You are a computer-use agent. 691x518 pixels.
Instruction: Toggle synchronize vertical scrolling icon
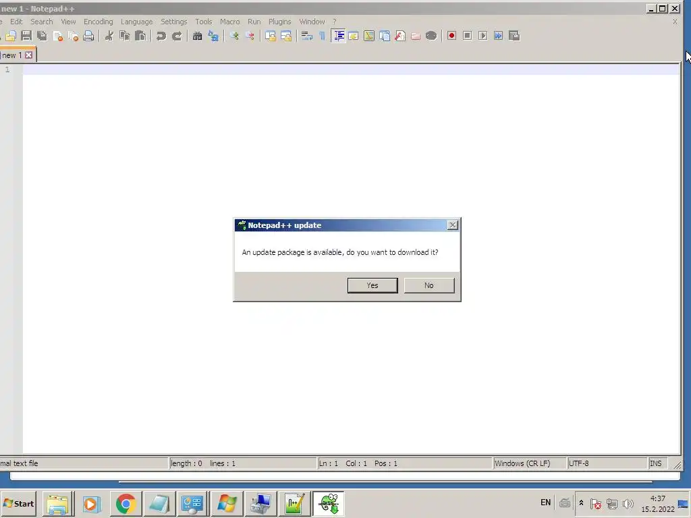pyautogui.click(x=270, y=36)
